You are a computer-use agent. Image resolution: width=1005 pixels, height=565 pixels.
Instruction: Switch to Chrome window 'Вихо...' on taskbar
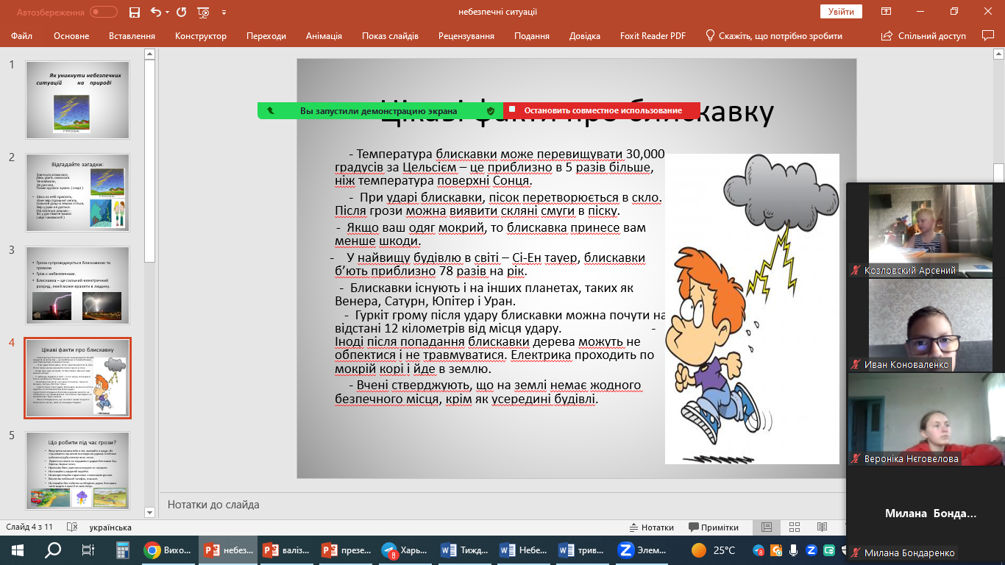[168, 550]
